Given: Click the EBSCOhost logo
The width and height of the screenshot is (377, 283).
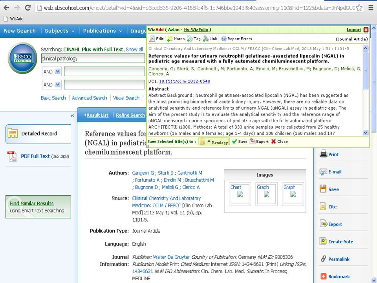Looking at the screenshot, I should [x=22, y=58].
